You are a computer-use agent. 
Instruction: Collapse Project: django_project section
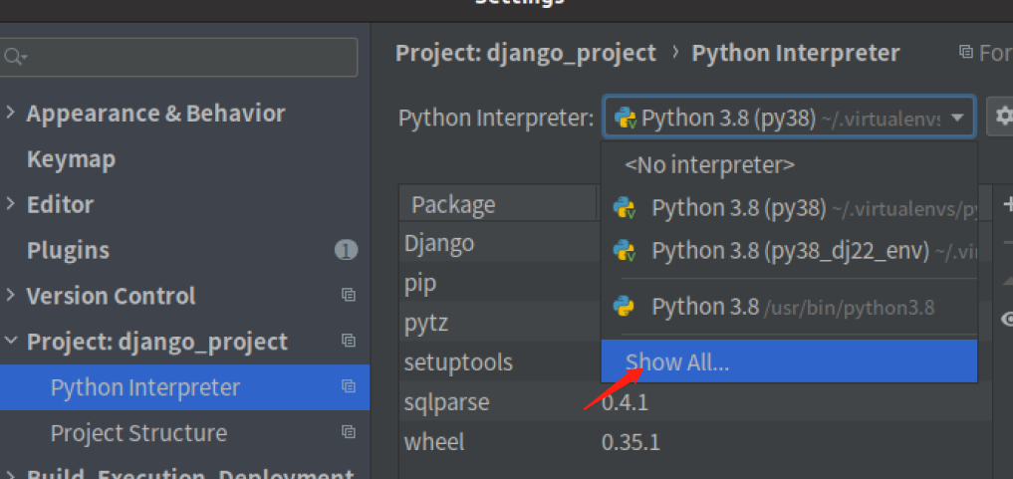10,341
